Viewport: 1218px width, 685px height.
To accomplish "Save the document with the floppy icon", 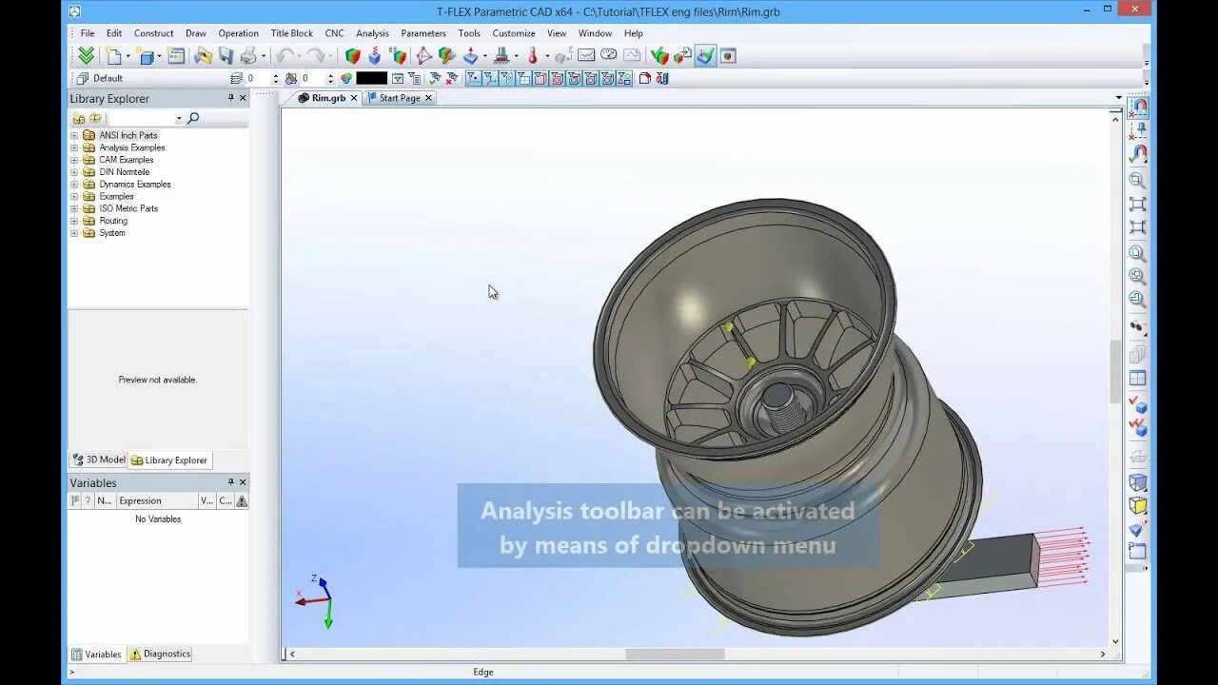I will pyautogui.click(x=226, y=55).
